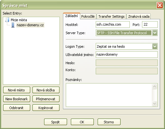The image size is (165, 129).
Task: Click the New Bookmark button
Action: pyautogui.click(x=17, y=99)
